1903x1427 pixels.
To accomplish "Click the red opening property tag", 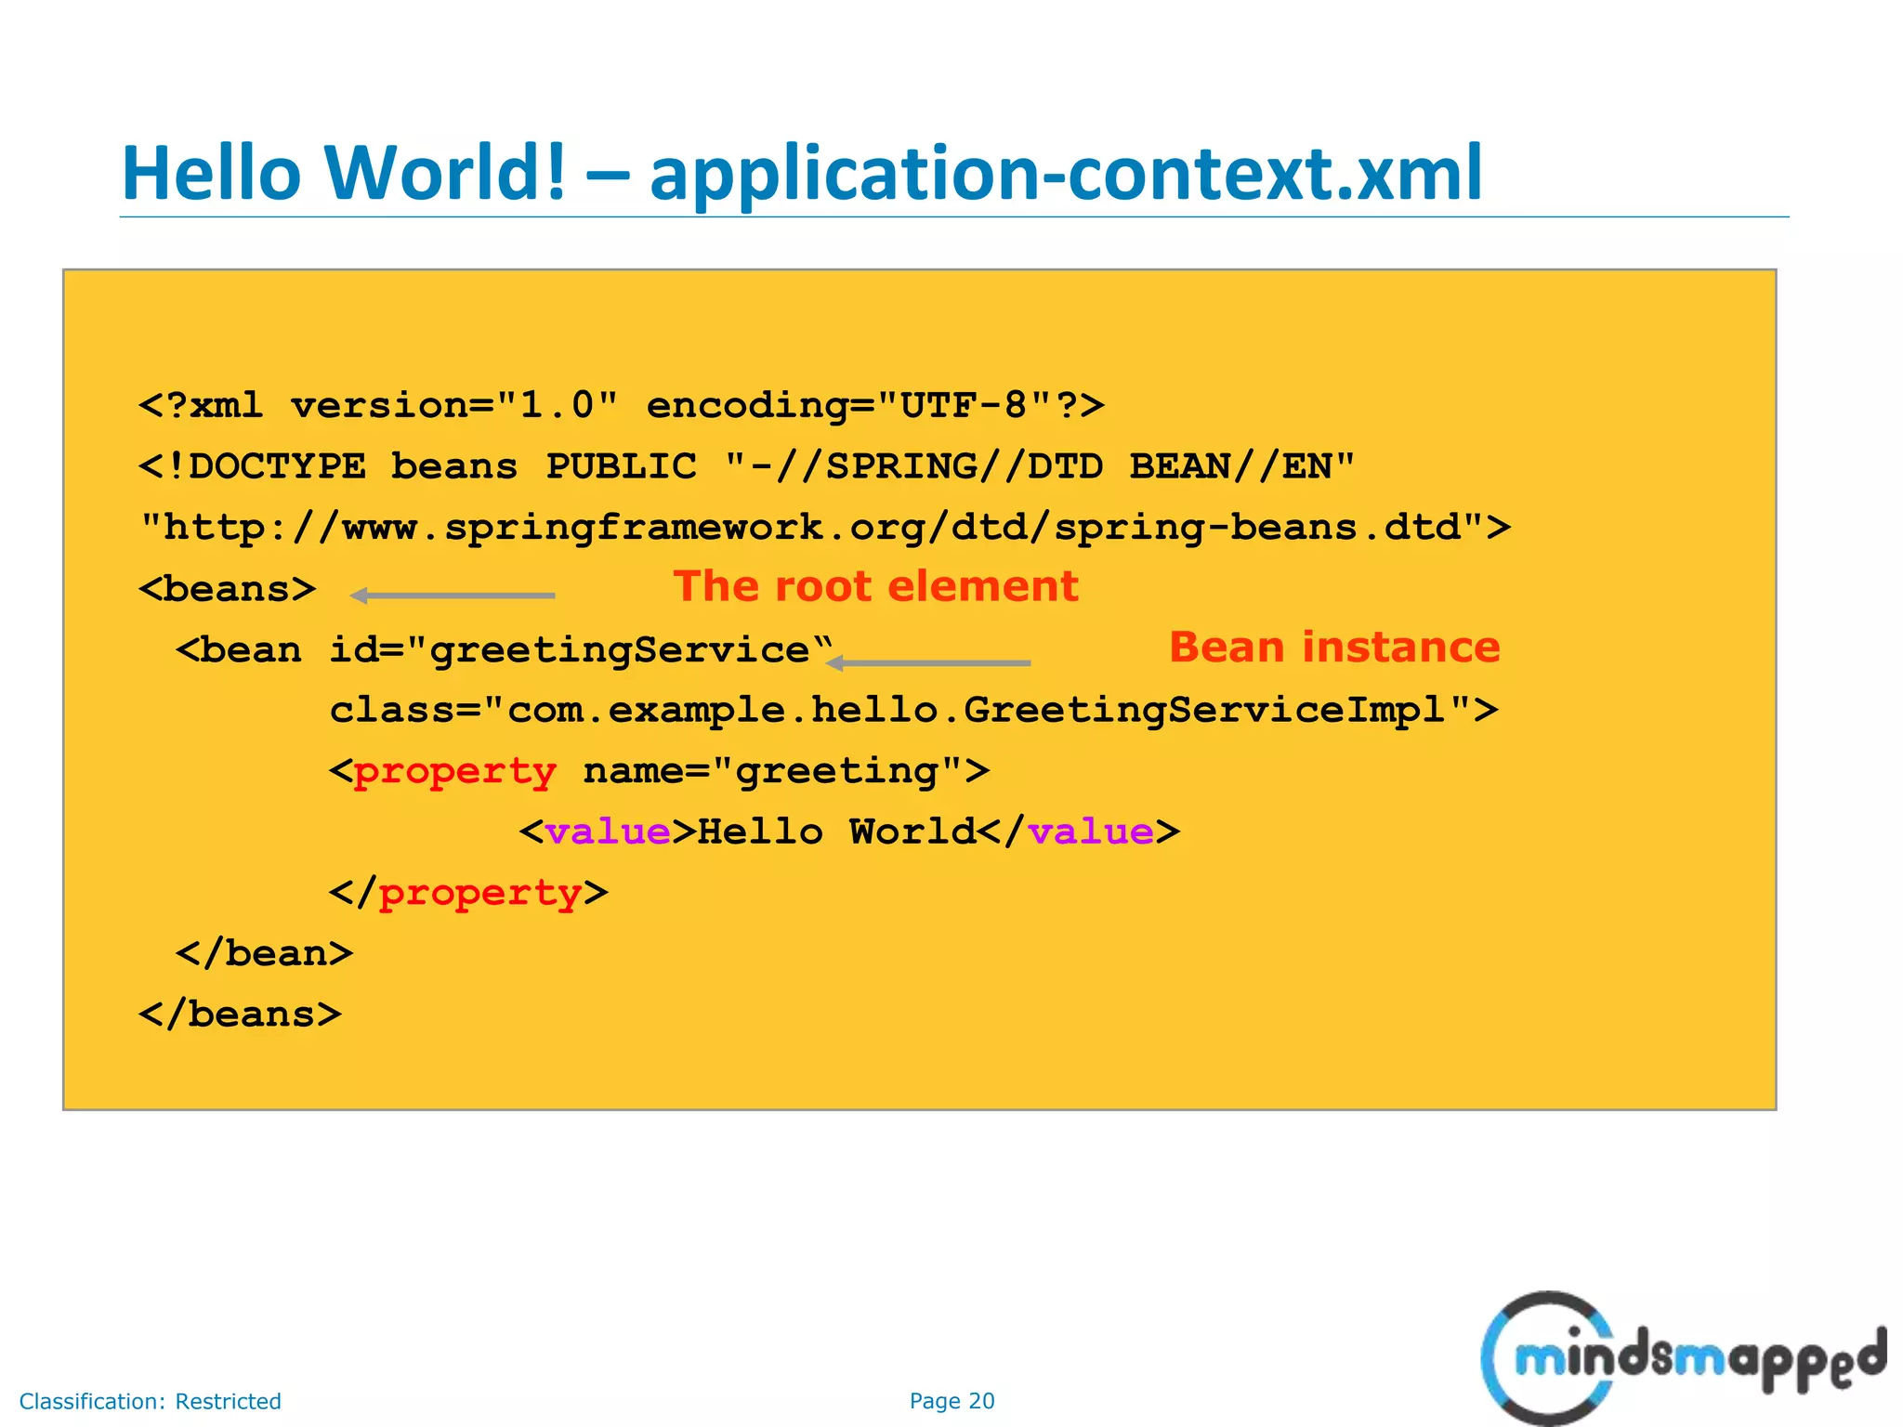I will point(453,772).
